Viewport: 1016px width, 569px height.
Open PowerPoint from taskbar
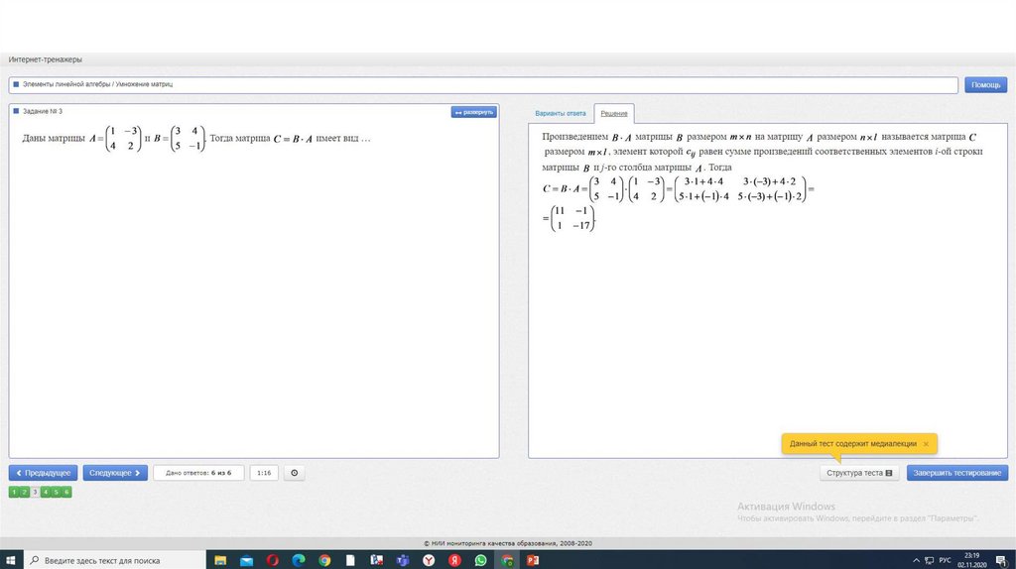[532, 560]
